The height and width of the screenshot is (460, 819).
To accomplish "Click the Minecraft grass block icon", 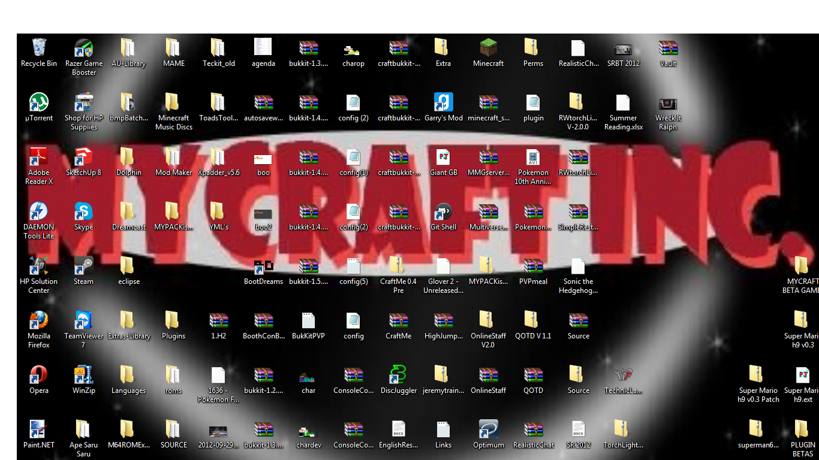I will click(x=489, y=48).
